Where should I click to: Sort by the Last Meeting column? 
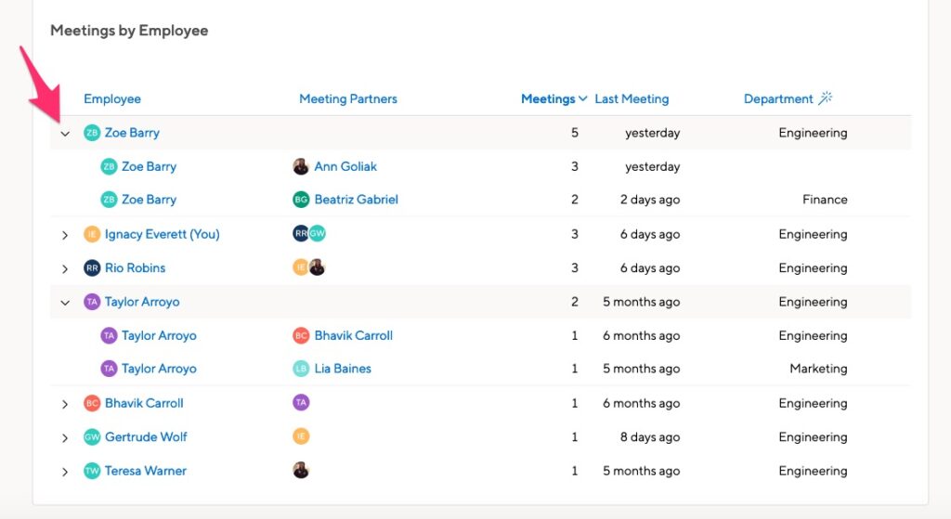pos(632,98)
